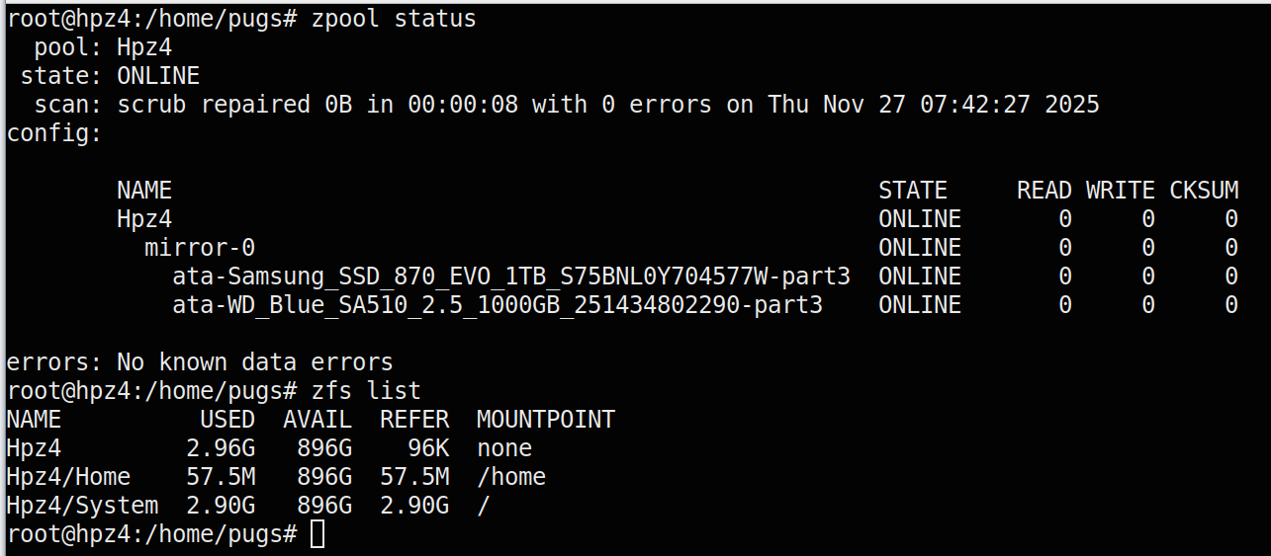
Task: Click the 'zfs list' command text
Action: (x=366, y=391)
